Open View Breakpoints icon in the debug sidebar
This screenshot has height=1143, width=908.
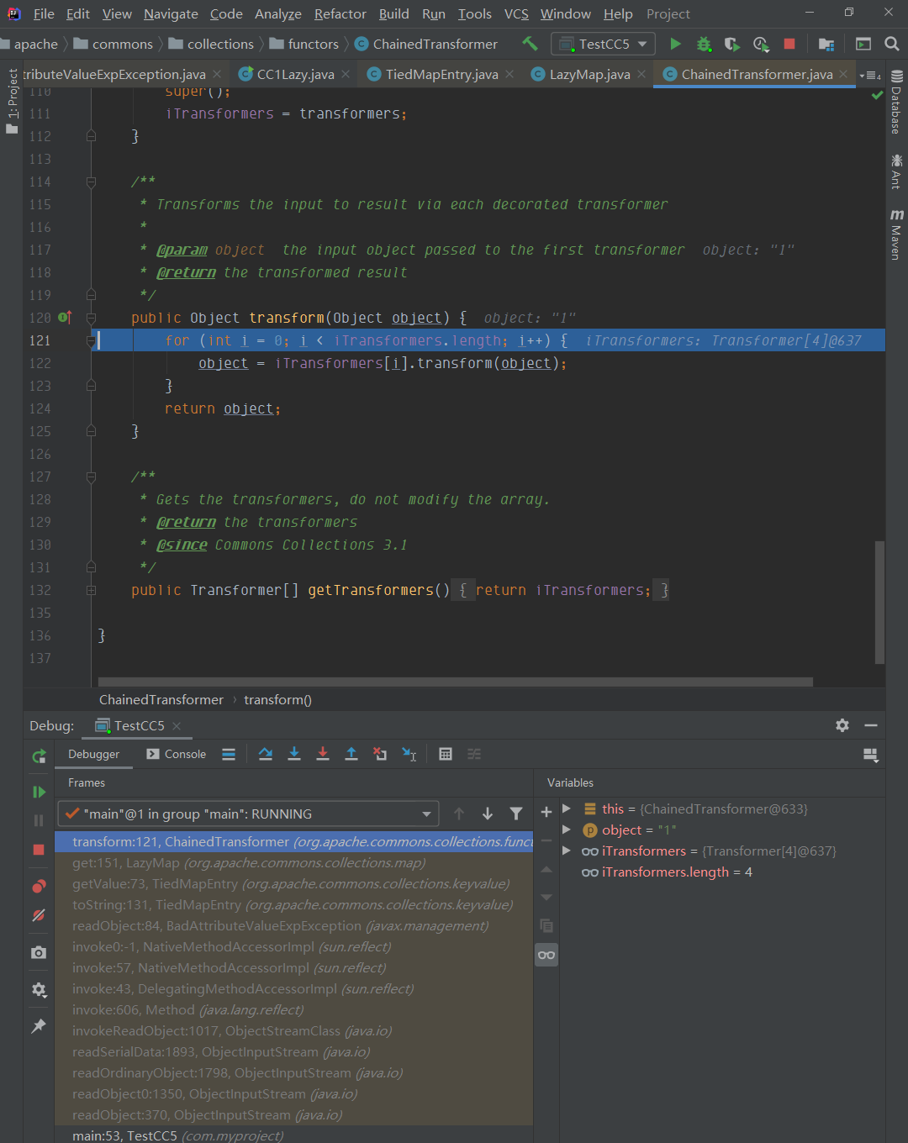39,887
